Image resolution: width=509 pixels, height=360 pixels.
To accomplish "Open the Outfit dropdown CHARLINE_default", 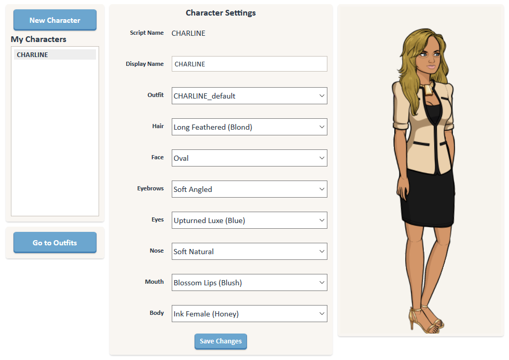I will click(x=249, y=96).
